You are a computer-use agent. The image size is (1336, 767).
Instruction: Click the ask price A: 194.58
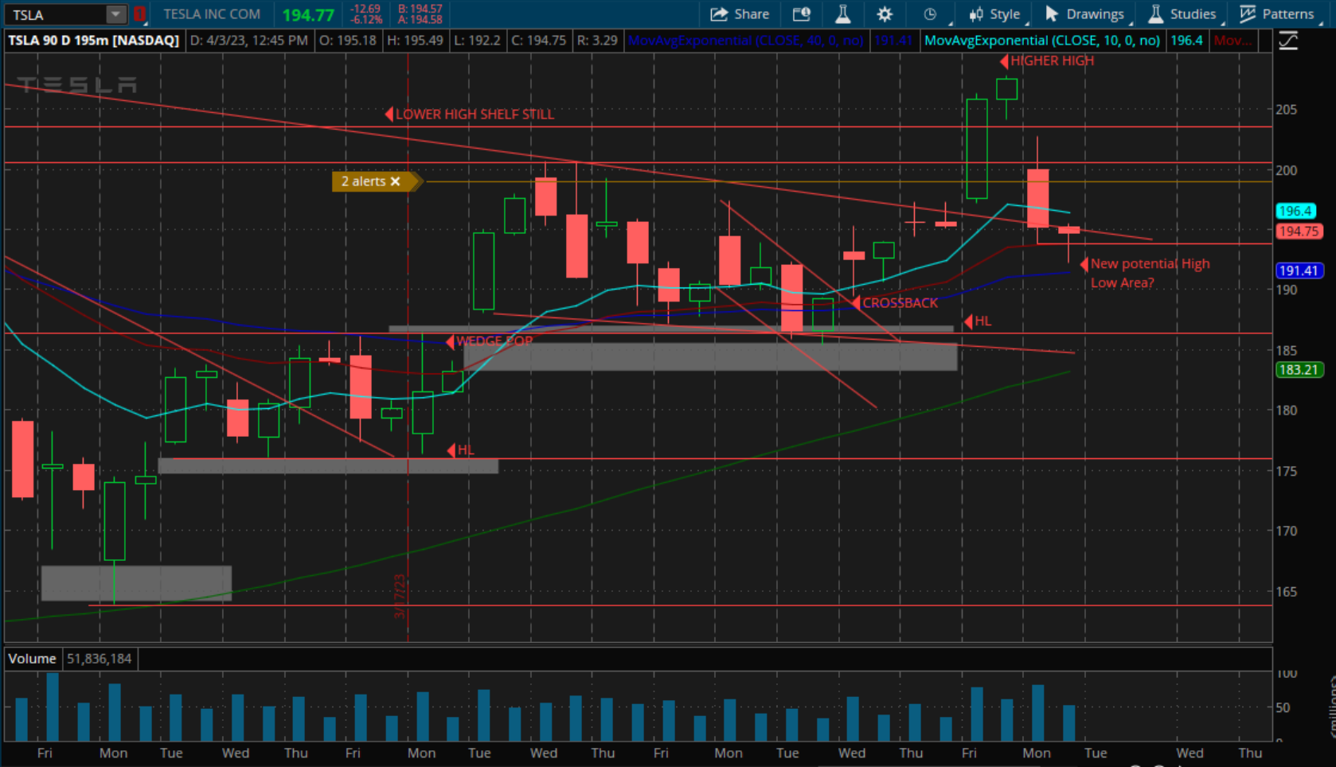pyautogui.click(x=420, y=20)
